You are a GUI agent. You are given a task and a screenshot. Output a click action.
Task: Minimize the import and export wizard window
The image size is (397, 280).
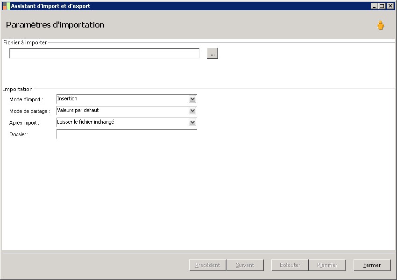coord(375,6)
